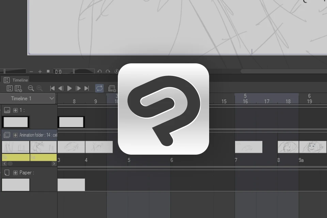Viewport: 327px width, 218px height.
Task: Expand layer 1 with its plus box
Action: coord(15,110)
